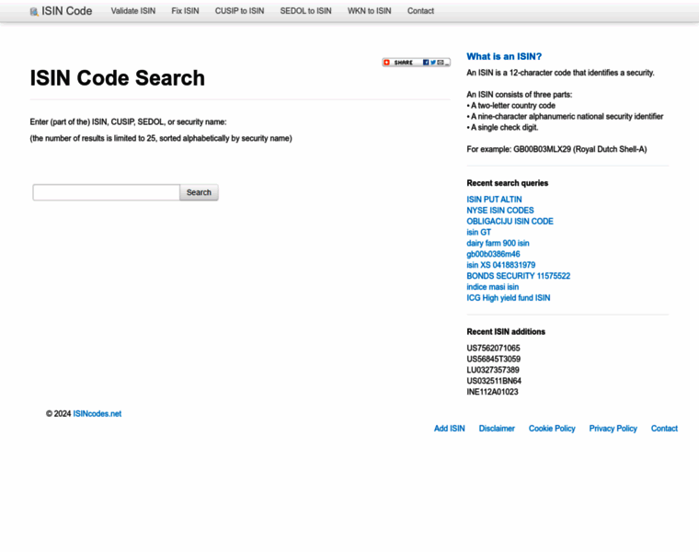This screenshot has height=552, width=699.
Task: Click the orange plus share icon
Action: point(387,63)
